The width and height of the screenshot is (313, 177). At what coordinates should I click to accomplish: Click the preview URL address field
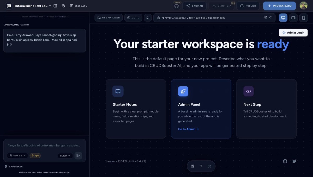tap(214, 18)
